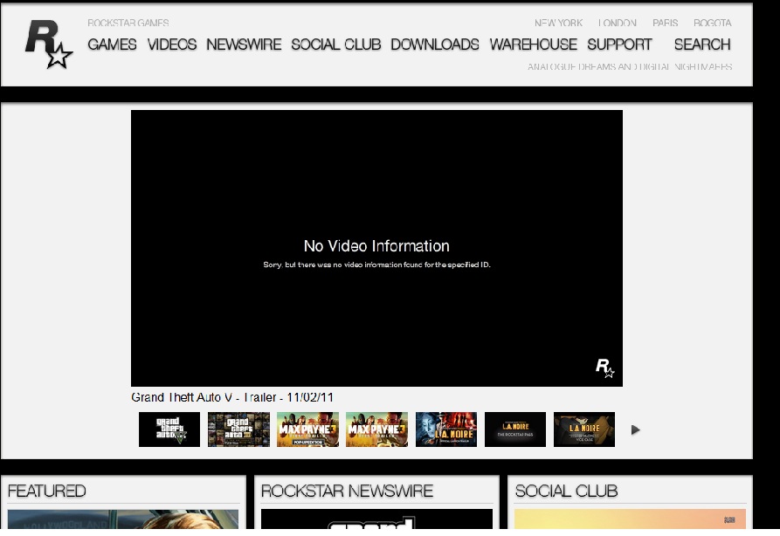This screenshot has width=780, height=536.
Task: Open SOCIAL CLUB from navigation bar
Action: tap(335, 45)
